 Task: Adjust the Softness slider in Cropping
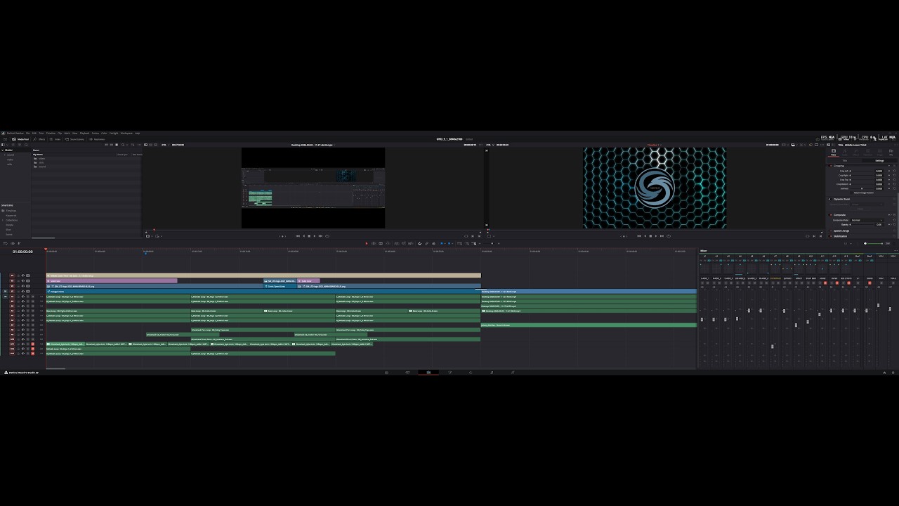click(x=862, y=188)
